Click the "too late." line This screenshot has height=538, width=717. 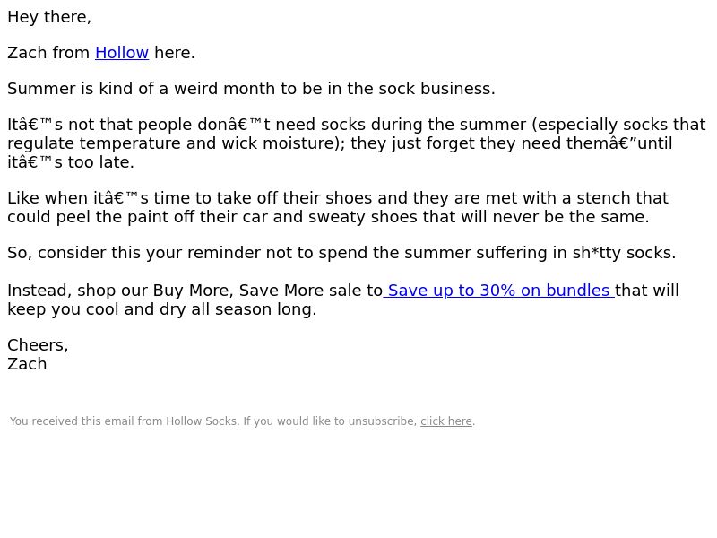pos(71,162)
